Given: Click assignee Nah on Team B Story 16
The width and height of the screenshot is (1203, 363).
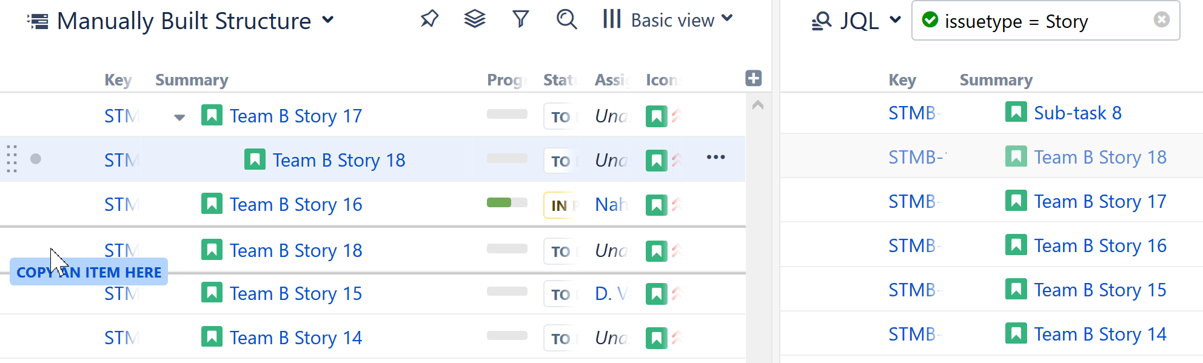Looking at the screenshot, I should [611, 204].
